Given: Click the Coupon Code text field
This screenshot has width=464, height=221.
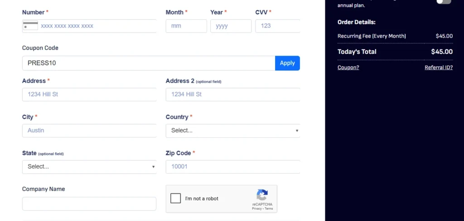Looking at the screenshot, I should (149, 63).
